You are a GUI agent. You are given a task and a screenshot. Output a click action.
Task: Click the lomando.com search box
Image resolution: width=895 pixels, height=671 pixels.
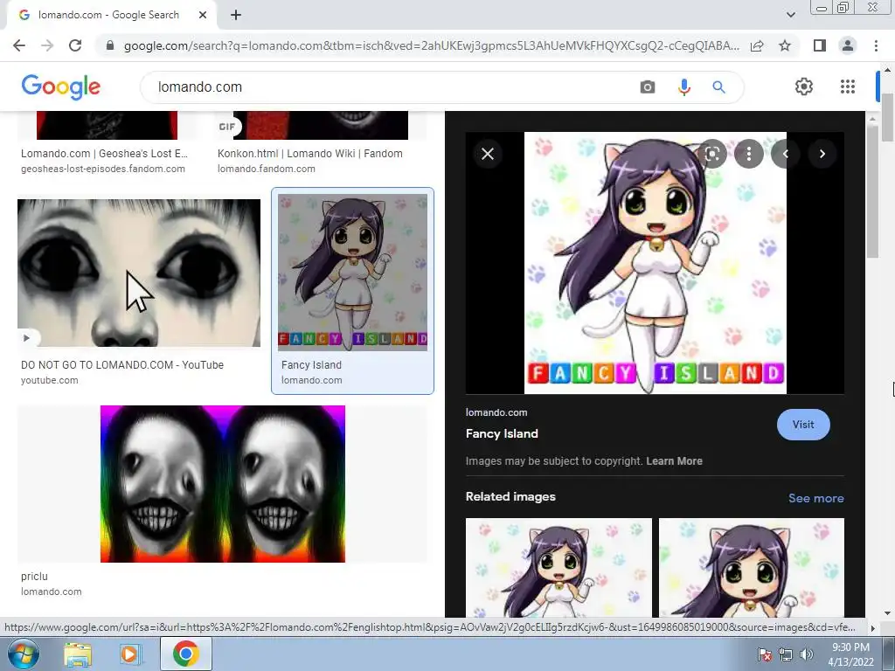click(388, 86)
